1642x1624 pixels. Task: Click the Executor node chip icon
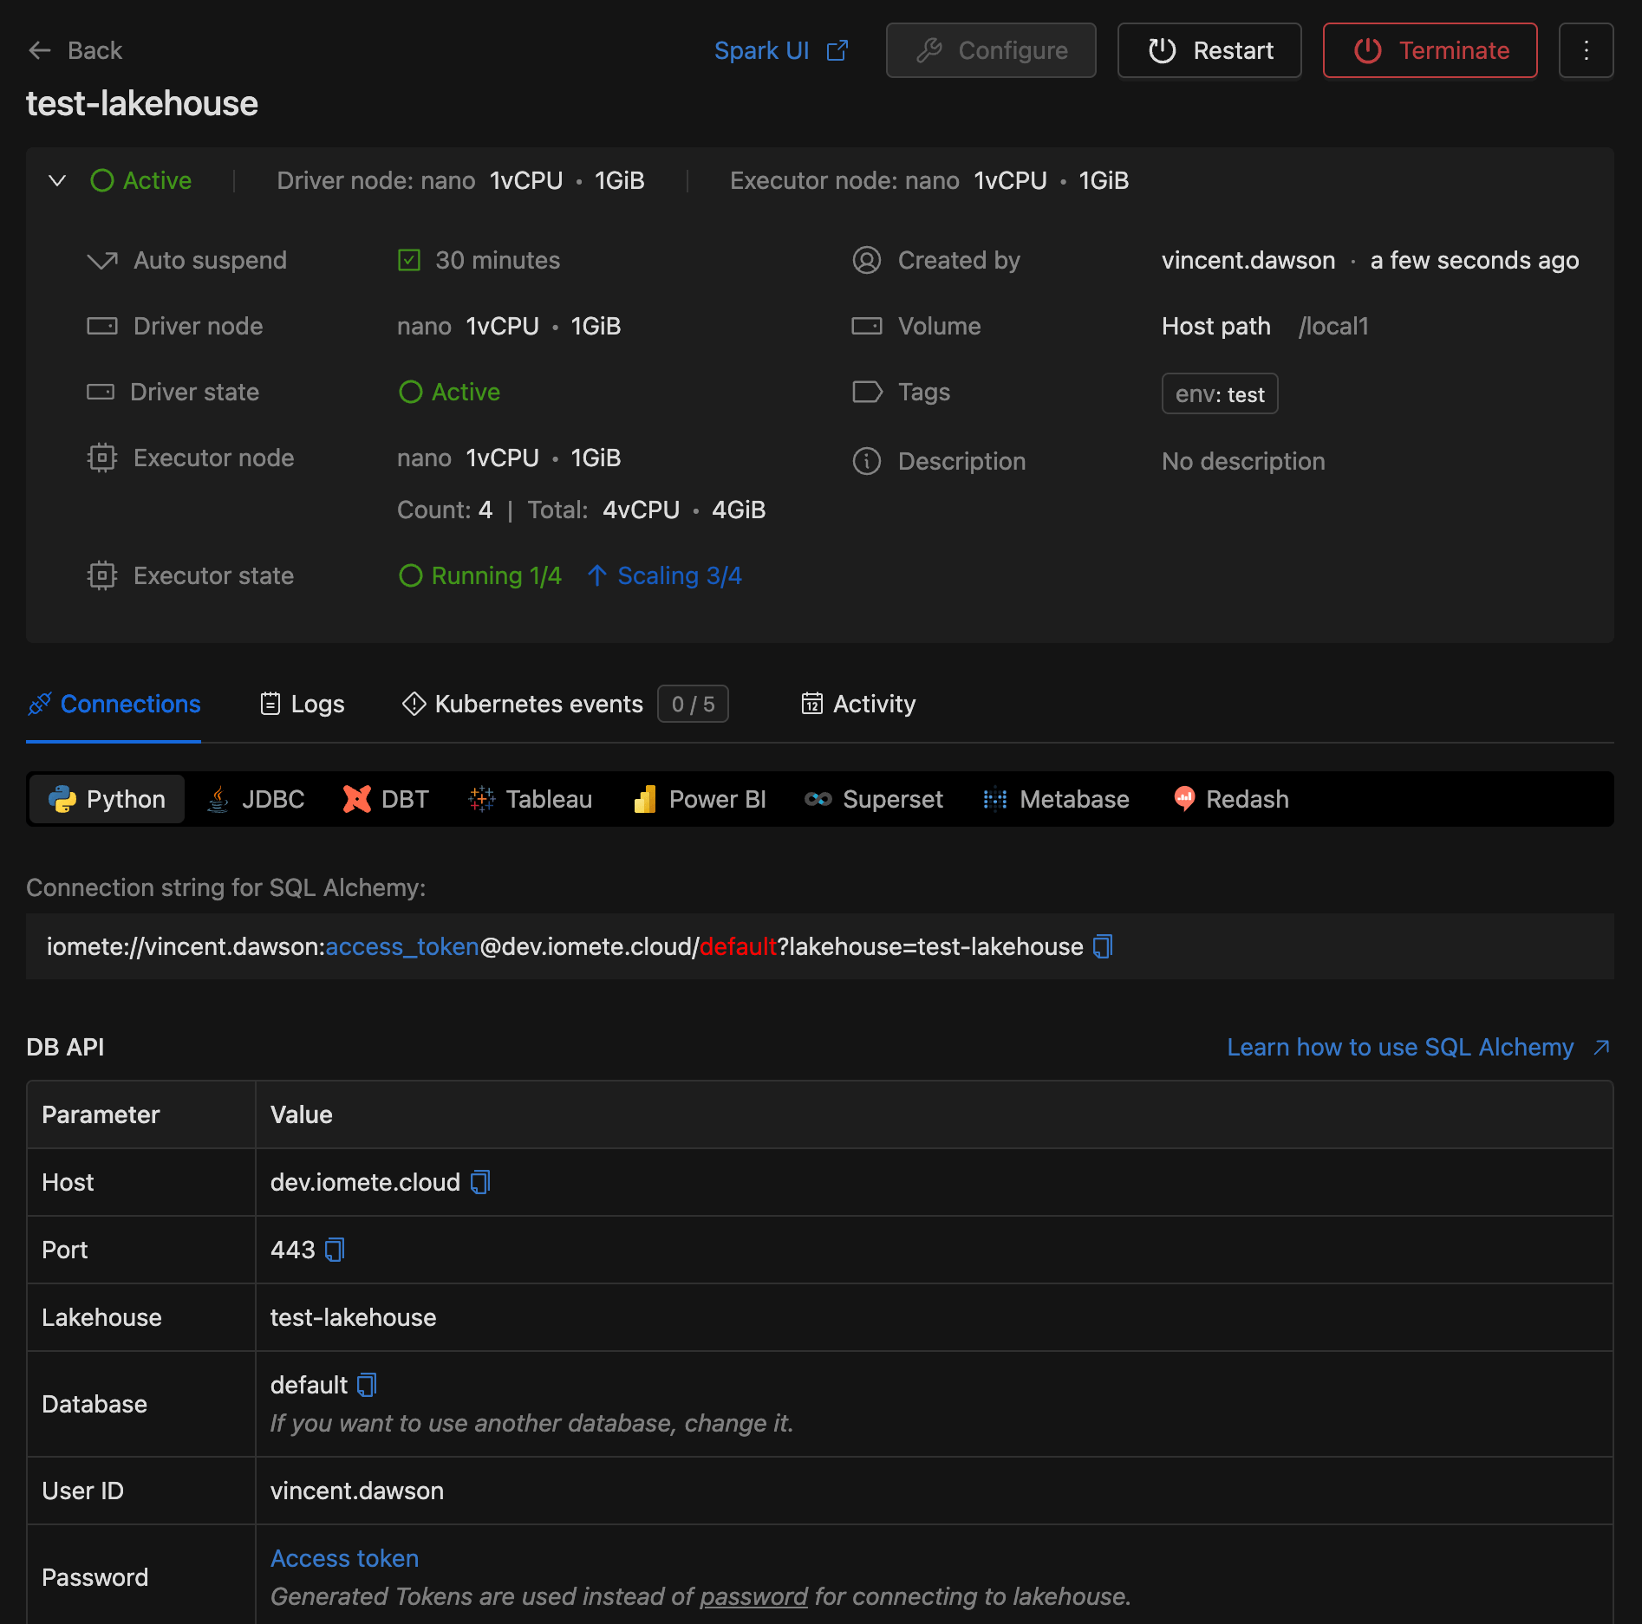pyautogui.click(x=102, y=458)
